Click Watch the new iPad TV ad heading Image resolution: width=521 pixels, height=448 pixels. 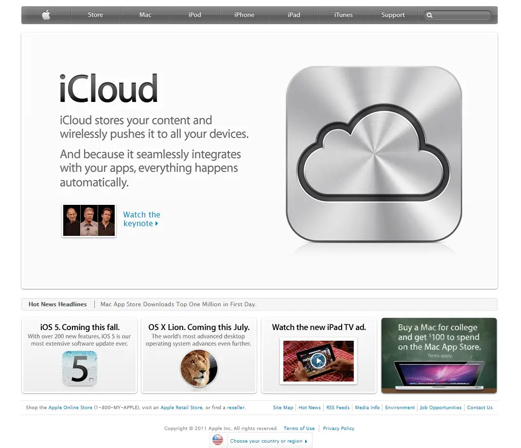(x=319, y=327)
